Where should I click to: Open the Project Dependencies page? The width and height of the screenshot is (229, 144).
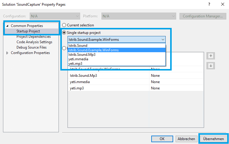click(34, 37)
